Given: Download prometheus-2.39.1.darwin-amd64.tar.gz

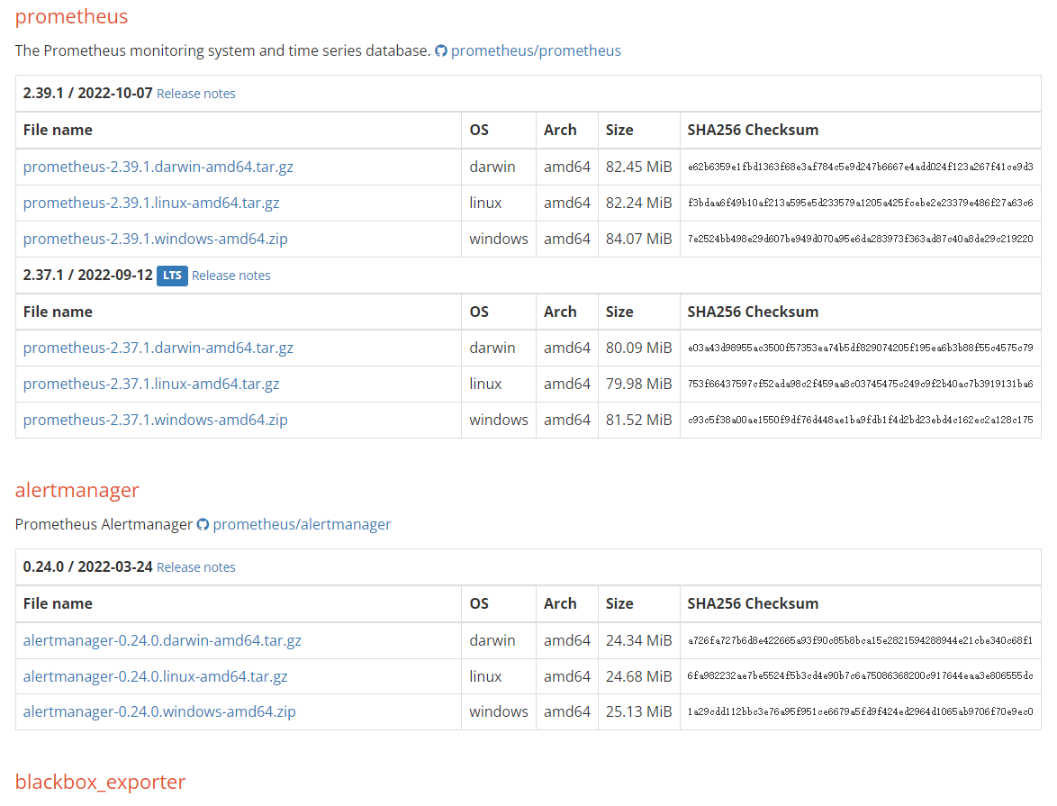Looking at the screenshot, I should [x=158, y=167].
